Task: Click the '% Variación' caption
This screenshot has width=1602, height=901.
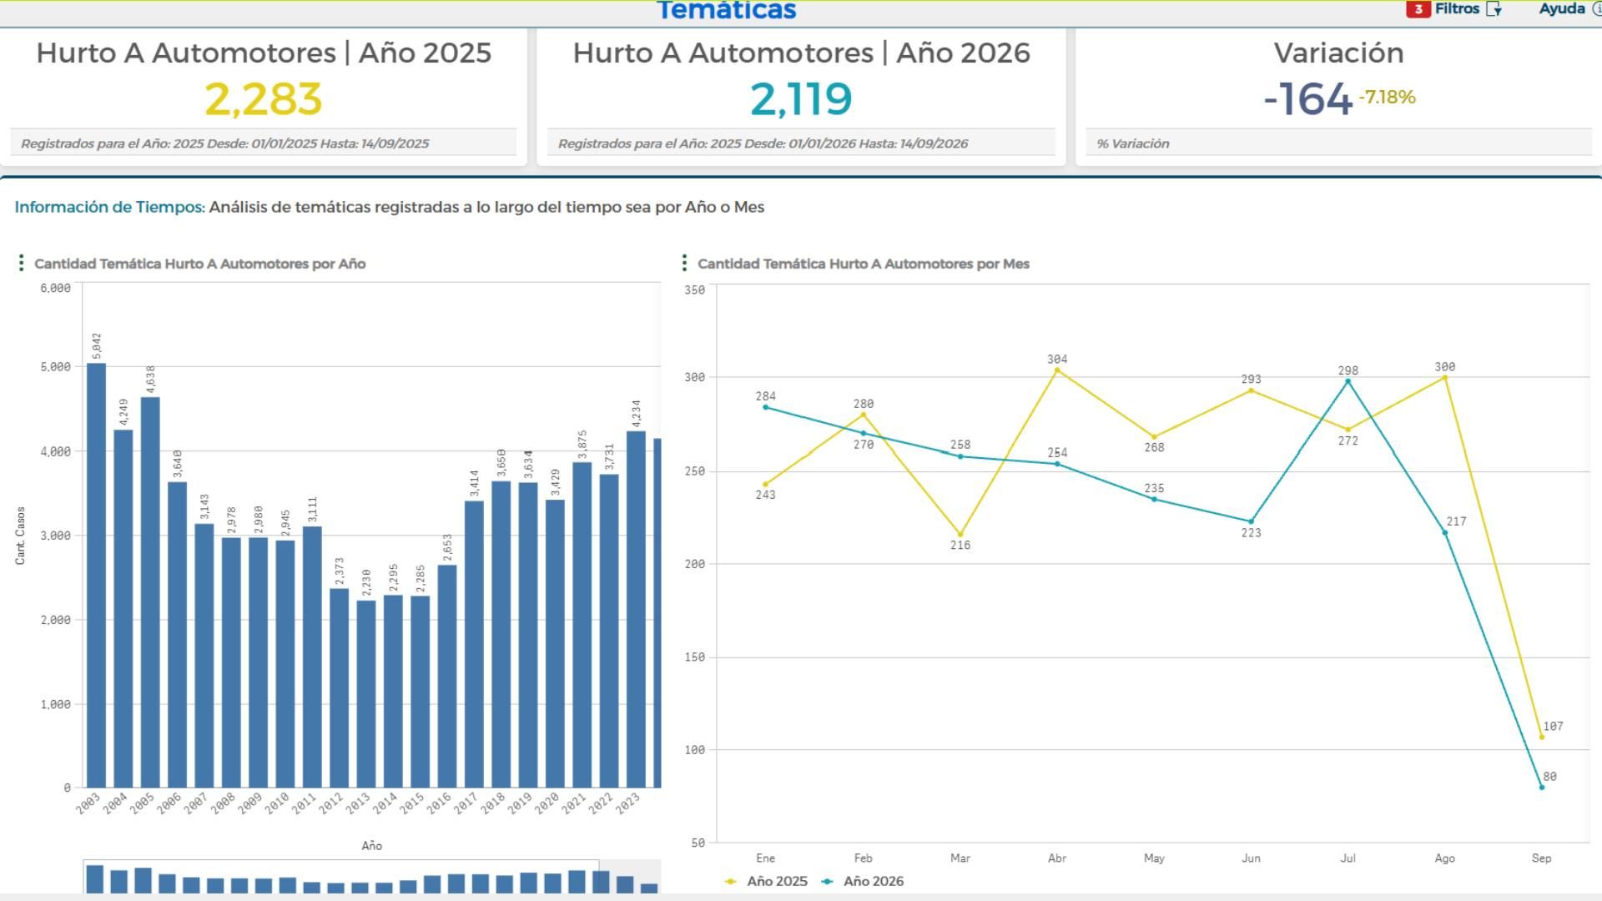Action: click(x=1133, y=143)
